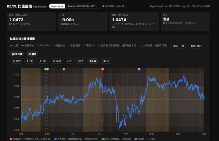Click the green 回暖 category swatch
The height and width of the screenshot is (141, 219).
pyautogui.click(x=103, y=139)
